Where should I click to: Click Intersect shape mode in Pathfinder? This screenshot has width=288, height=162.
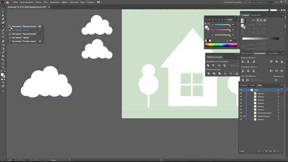[x=219, y=65]
